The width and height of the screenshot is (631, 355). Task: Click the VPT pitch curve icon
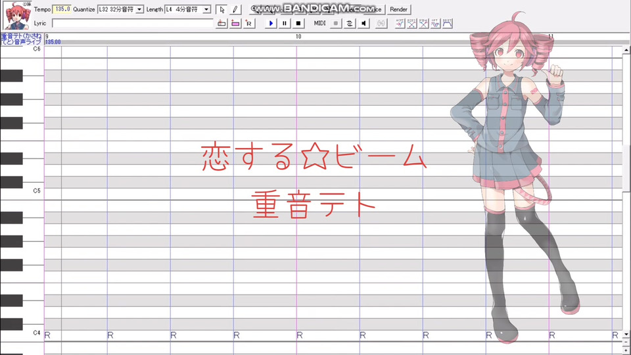point(435,24)
